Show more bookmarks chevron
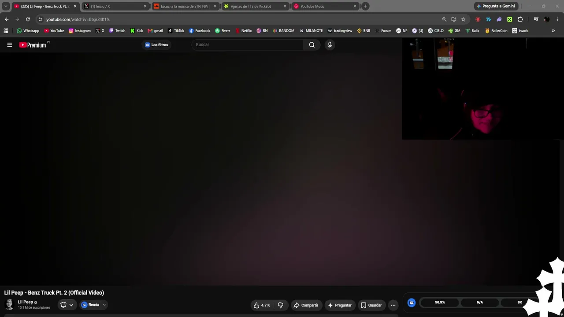This screenshot has width=564, height=317. (553, 31)
